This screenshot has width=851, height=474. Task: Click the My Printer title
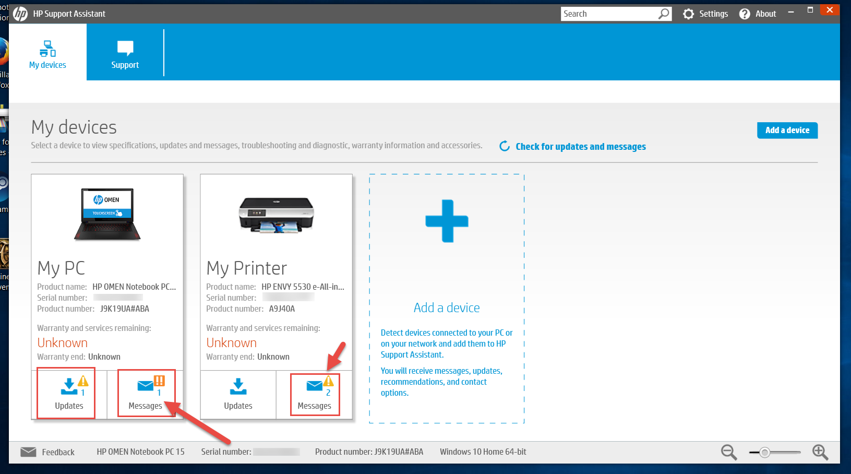pos(247,268)
